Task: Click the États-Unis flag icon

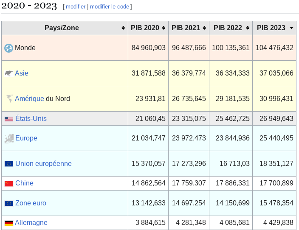Action: click(9, 119)
